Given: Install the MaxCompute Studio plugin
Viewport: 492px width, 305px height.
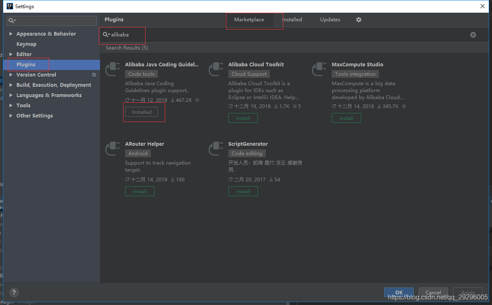Looking at the screenshot, I should click(x=346, y=118).
